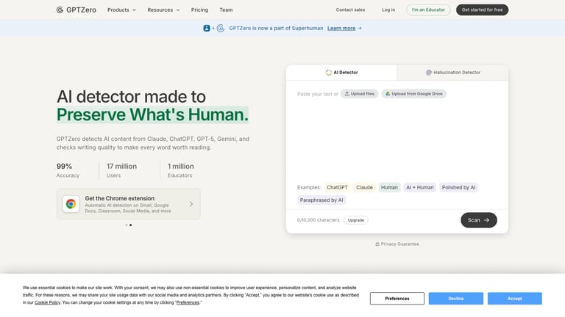The width and height of the screenshot is (565, 317).
Task: Click the Log in link
Action: click(388, 10)
